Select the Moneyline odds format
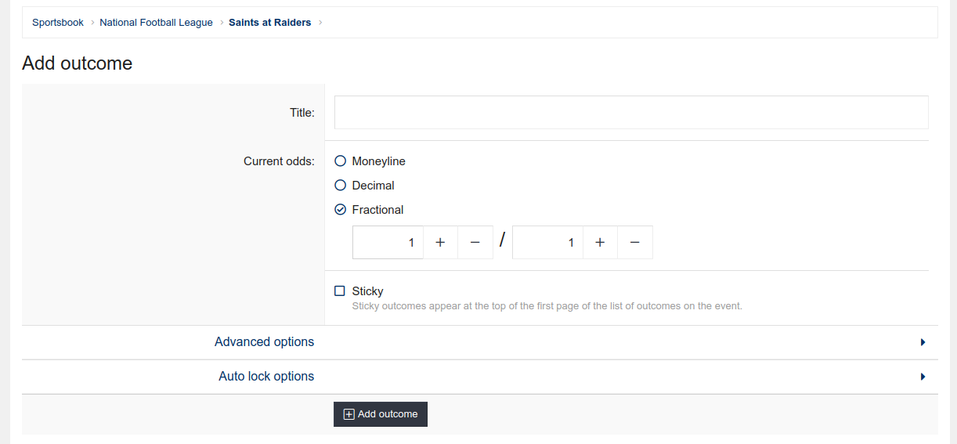The height and width of the screenshot is (444, 957). (x=340, y=161)
